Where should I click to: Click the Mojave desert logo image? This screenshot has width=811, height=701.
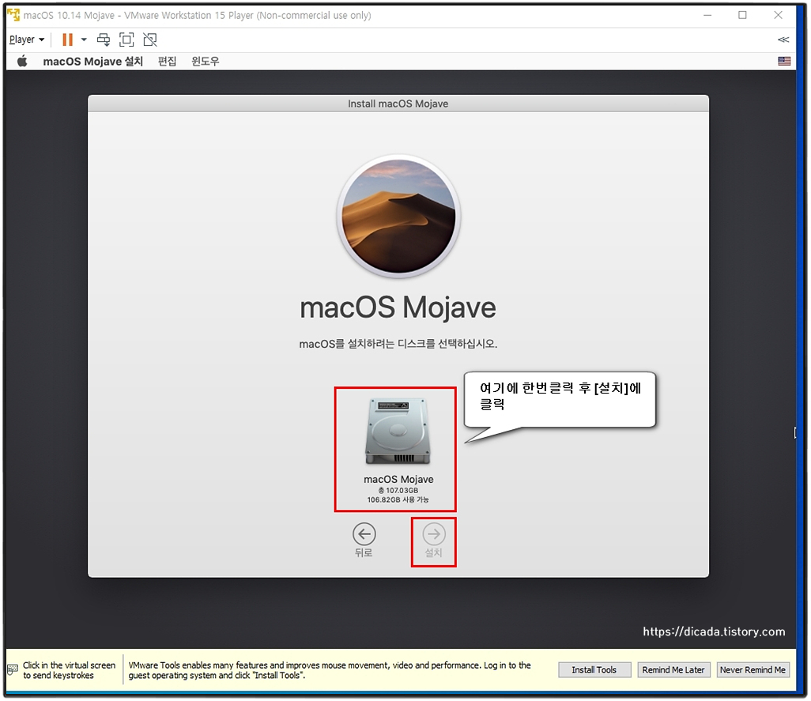(398, 216)
